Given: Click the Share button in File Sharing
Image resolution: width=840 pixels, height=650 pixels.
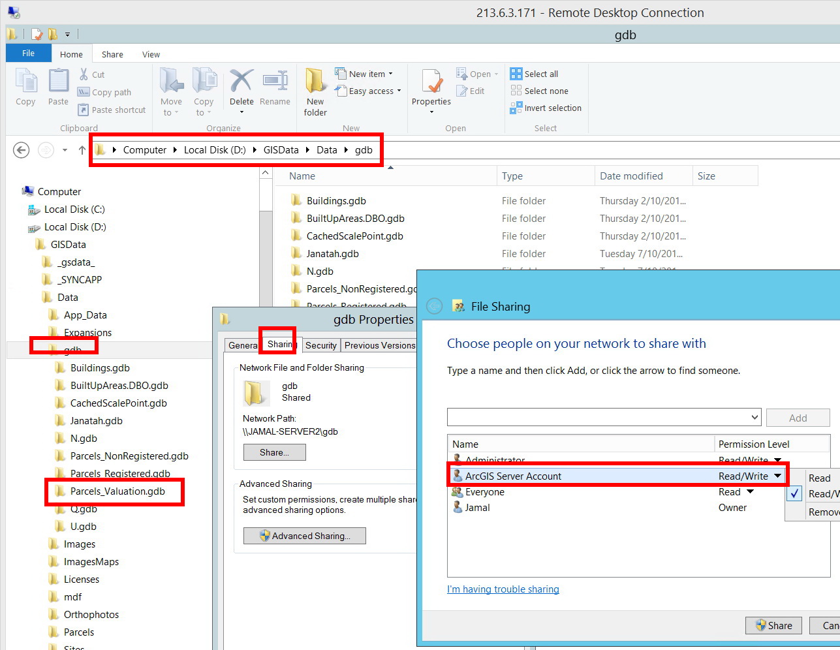Looking at the screenshot, I should [773, 625].
